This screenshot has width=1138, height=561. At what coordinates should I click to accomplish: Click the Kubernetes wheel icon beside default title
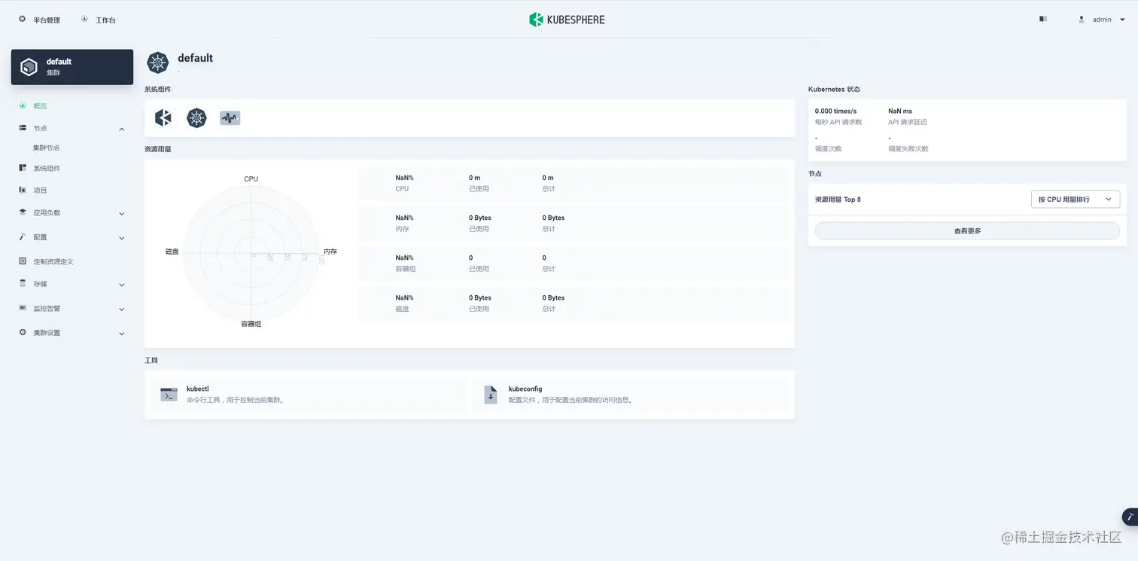pyautogui.click(x=157, y=63)
